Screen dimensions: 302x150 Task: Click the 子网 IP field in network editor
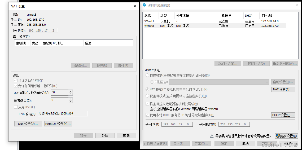(177, 124)
